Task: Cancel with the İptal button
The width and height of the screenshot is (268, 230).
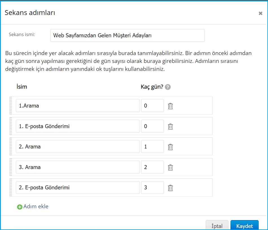Action: 217,225
